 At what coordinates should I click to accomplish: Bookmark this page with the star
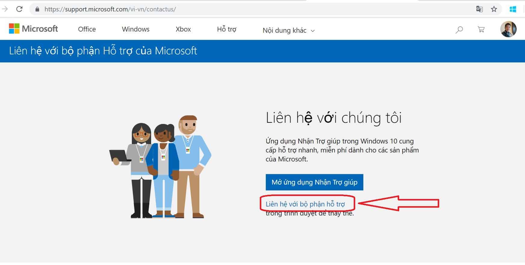[494, 9]
